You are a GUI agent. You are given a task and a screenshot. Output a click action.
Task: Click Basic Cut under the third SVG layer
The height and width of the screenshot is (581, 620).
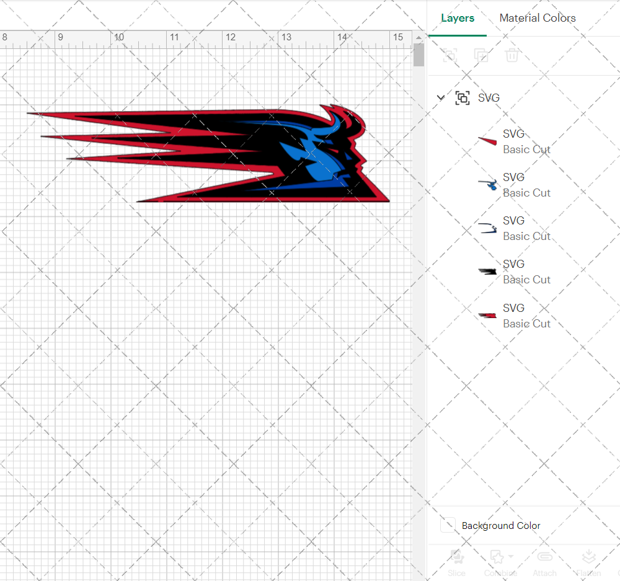tap(526, 236)
